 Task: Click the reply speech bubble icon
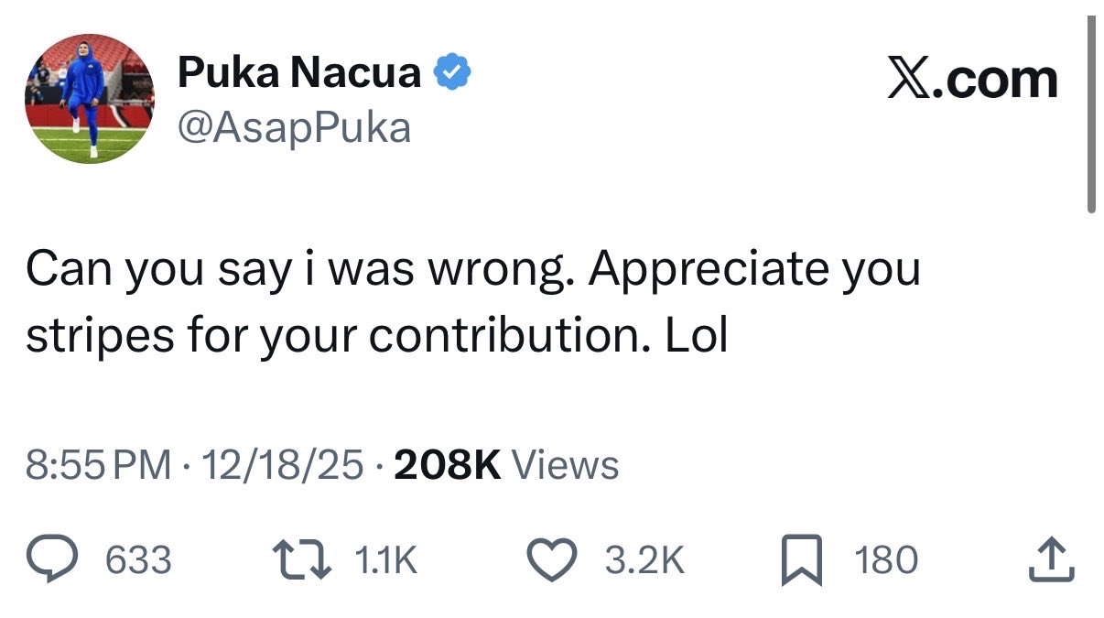54,559
